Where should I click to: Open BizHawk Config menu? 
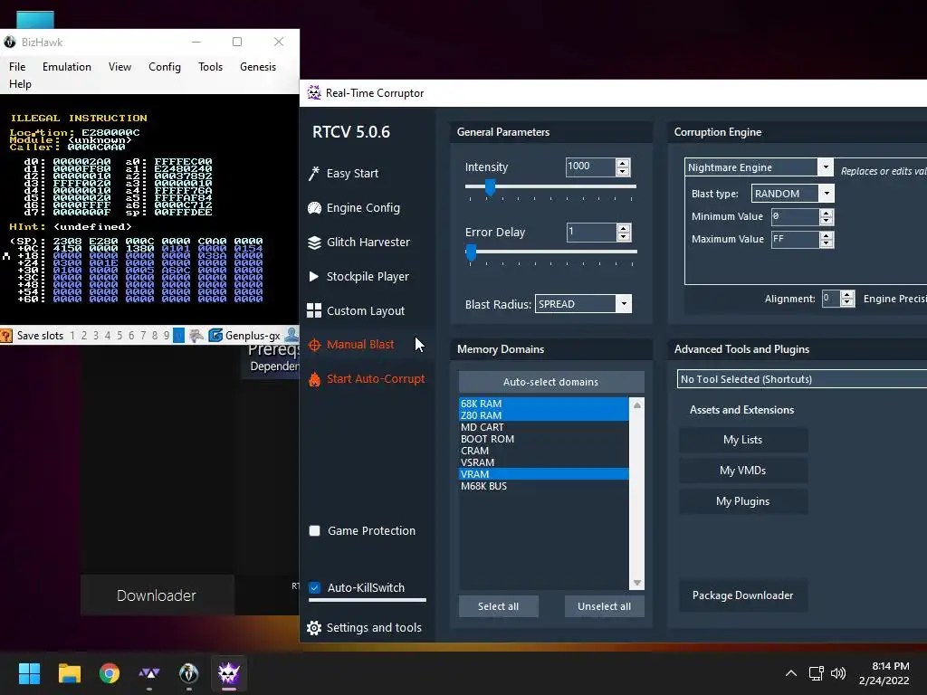point(165,67)
